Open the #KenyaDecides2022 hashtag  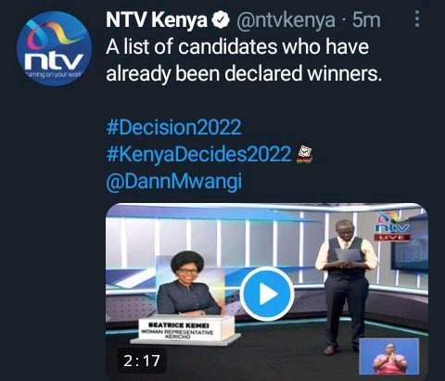[198, 154]
